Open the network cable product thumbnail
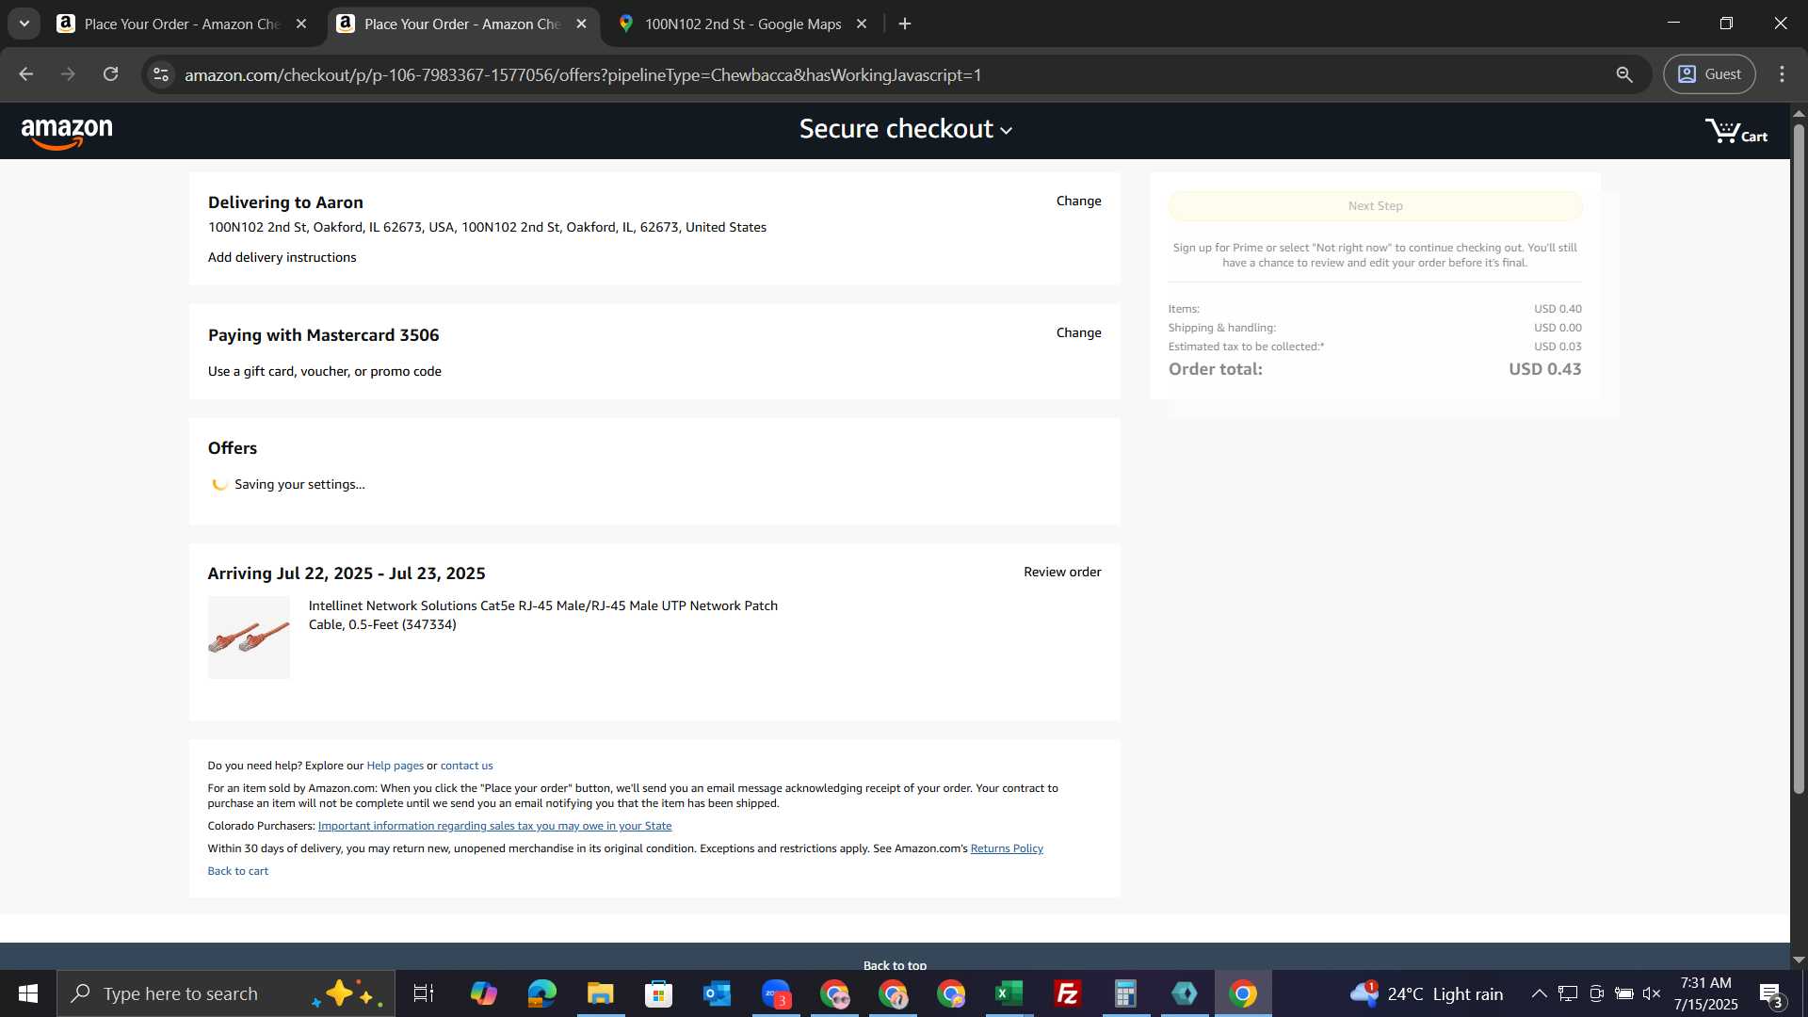Screen dimensions: 1808x1017 pyautogui.click(x=249, y=638)
